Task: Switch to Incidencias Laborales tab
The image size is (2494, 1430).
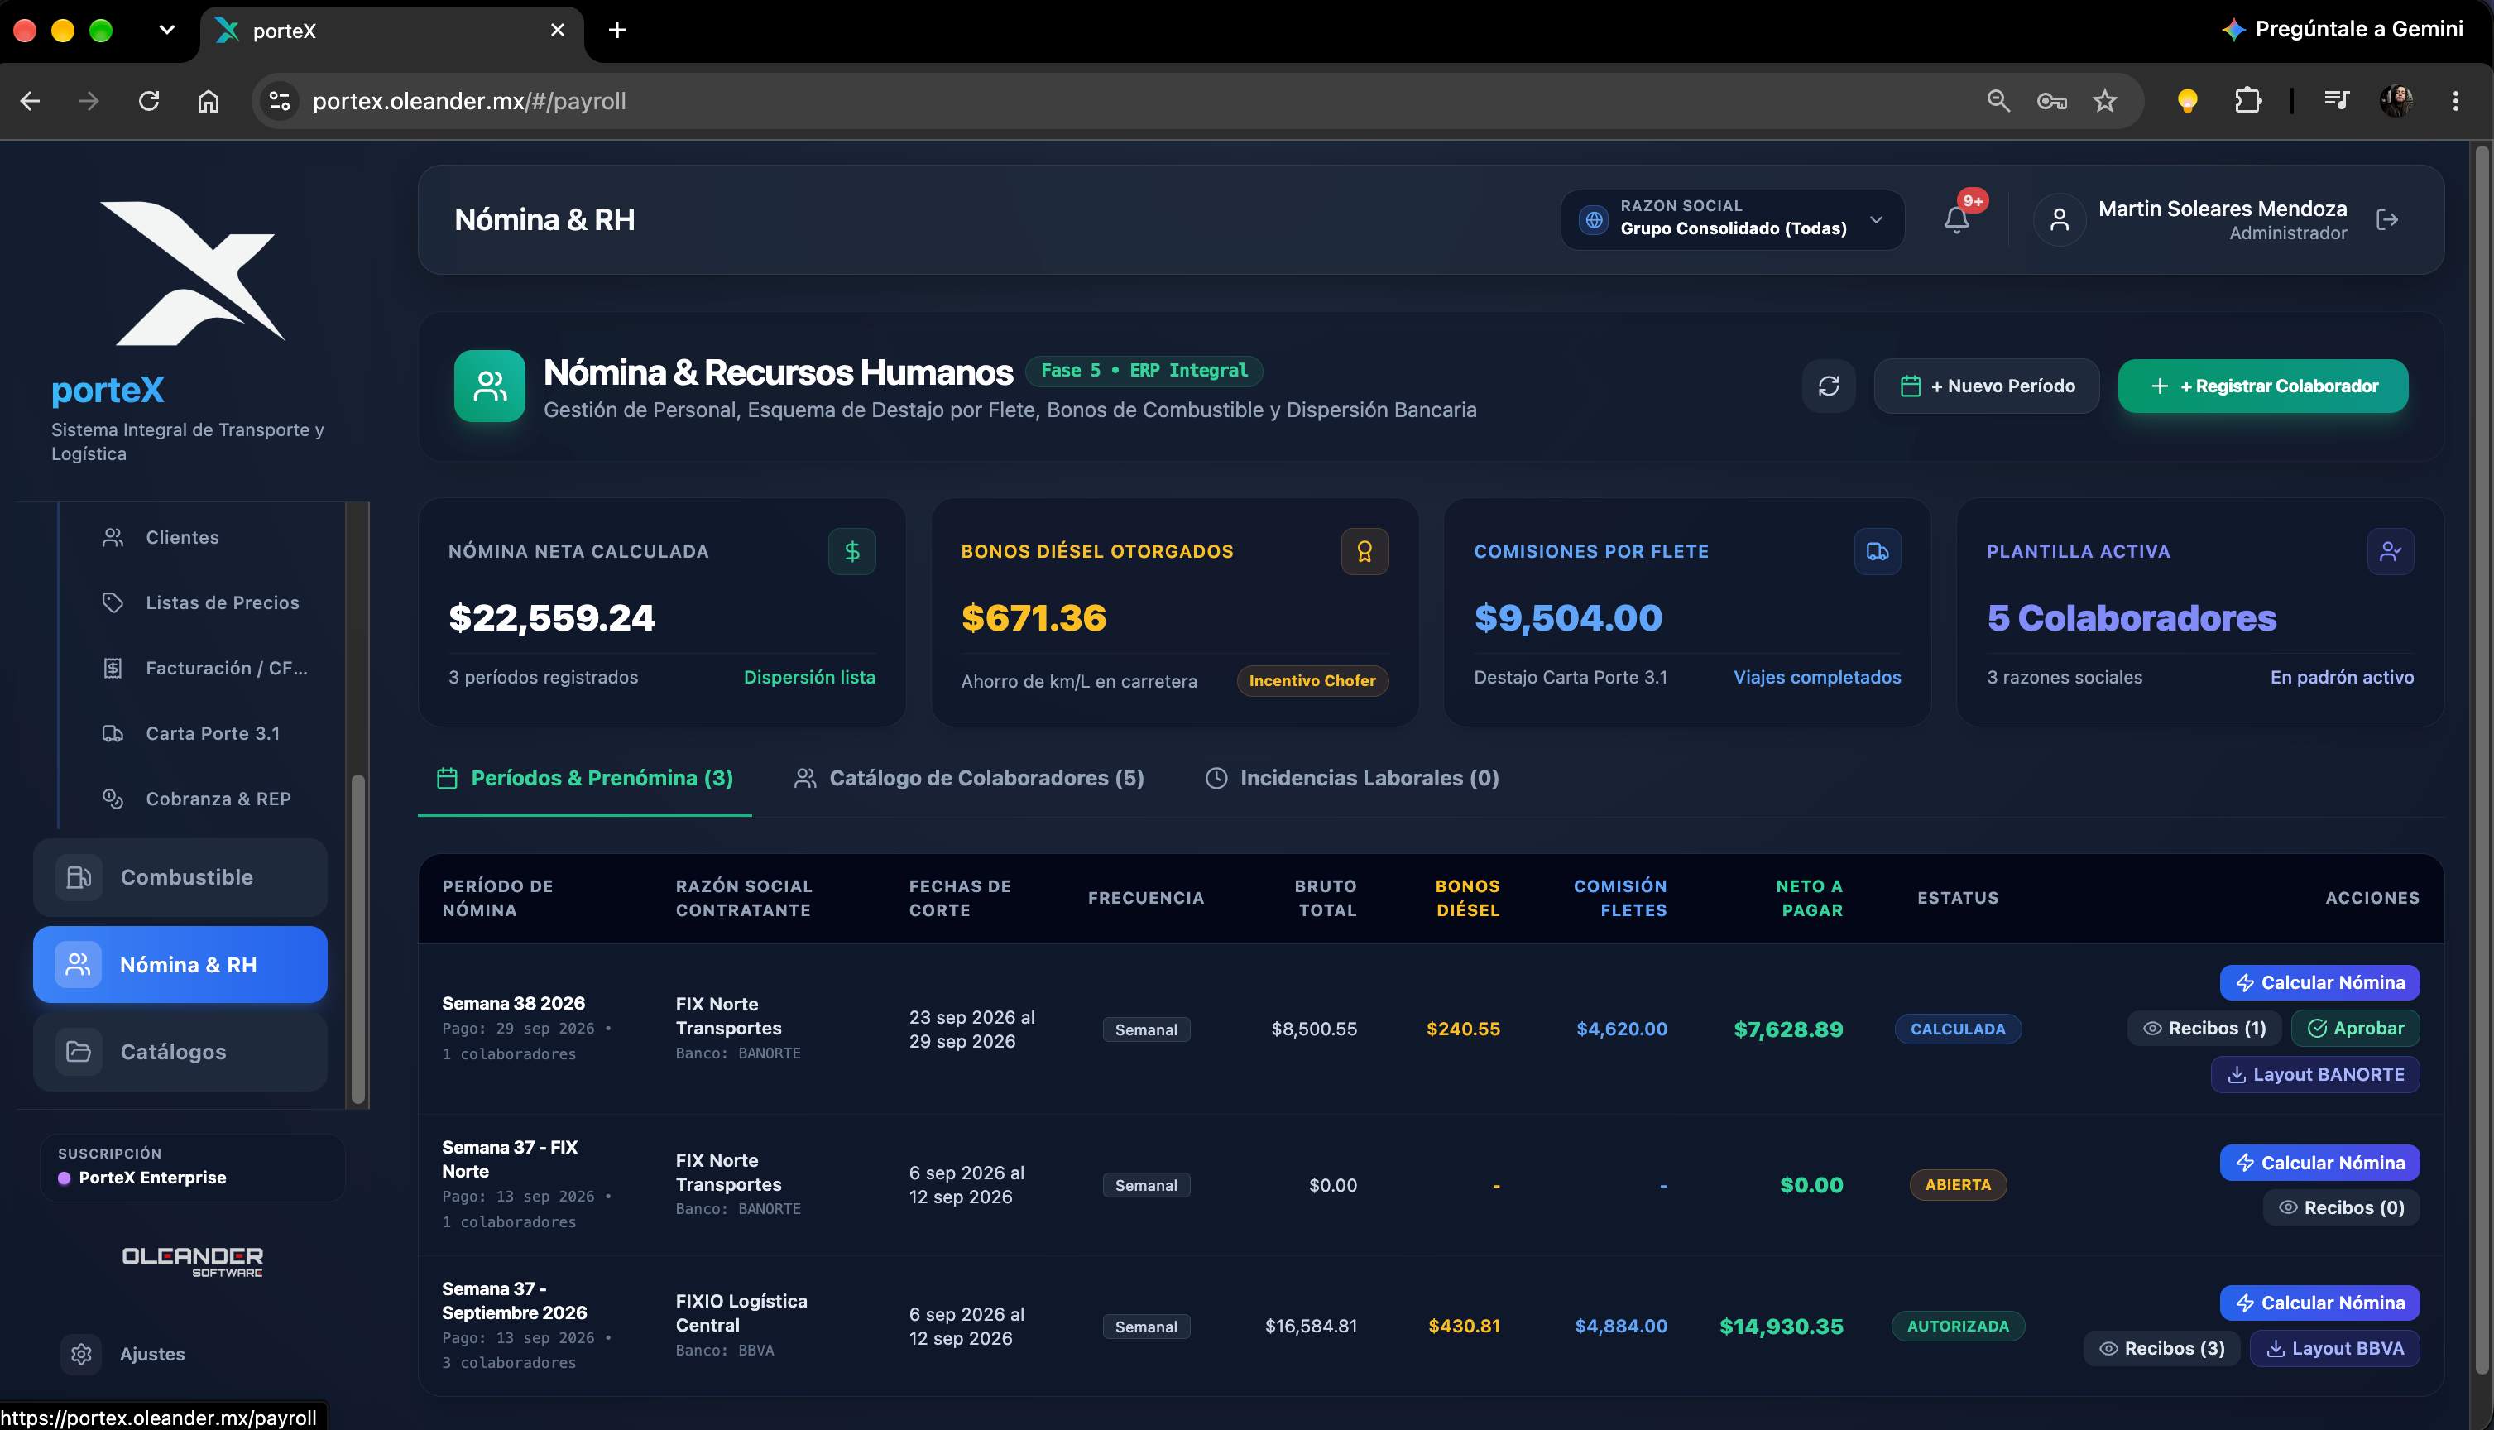Action: click(1351, 778)
